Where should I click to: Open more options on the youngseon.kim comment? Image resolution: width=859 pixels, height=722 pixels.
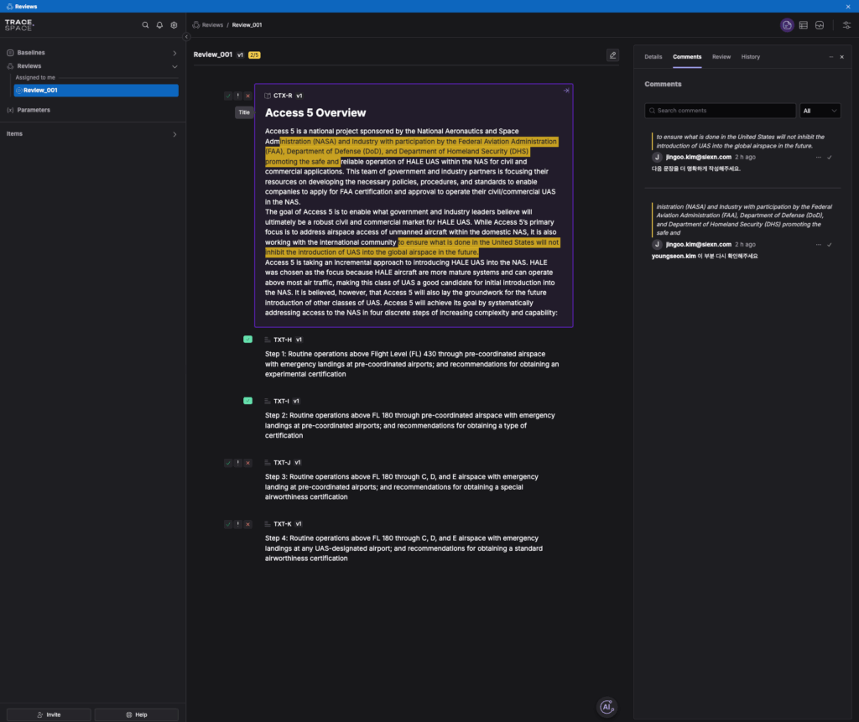coord(819,245)
